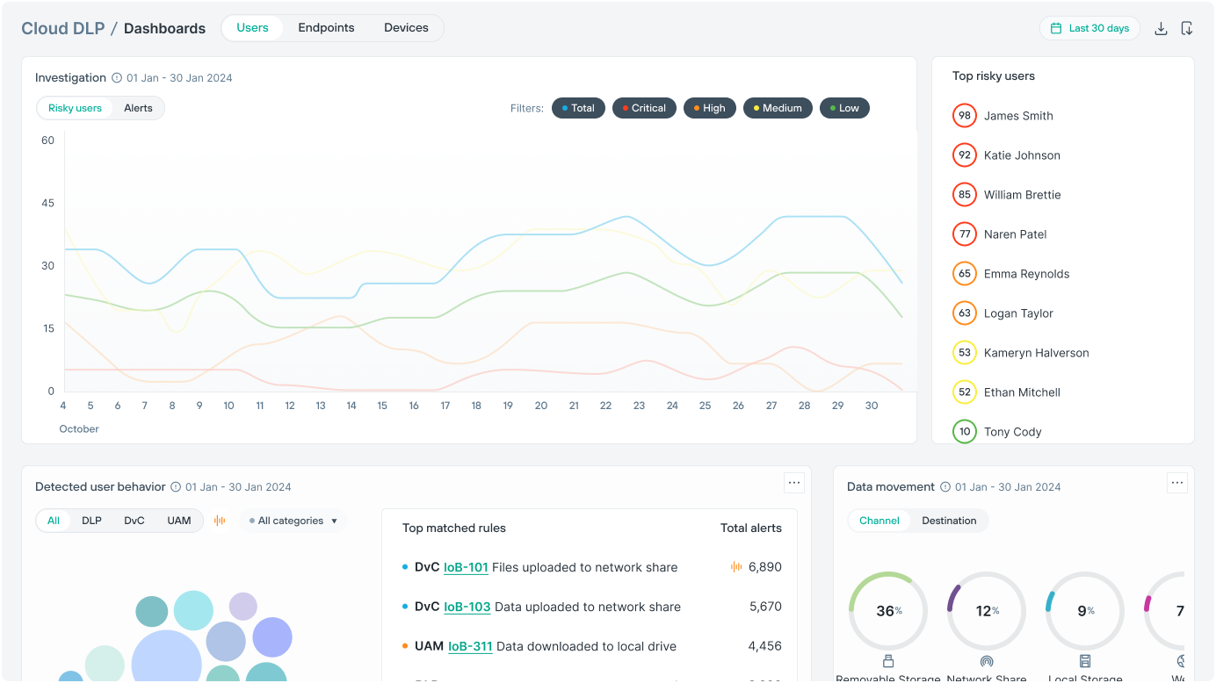Switch to the Endpoints tab
Image resolution: width=1216 pixels, height=683 pixels.
pos(326,27)
